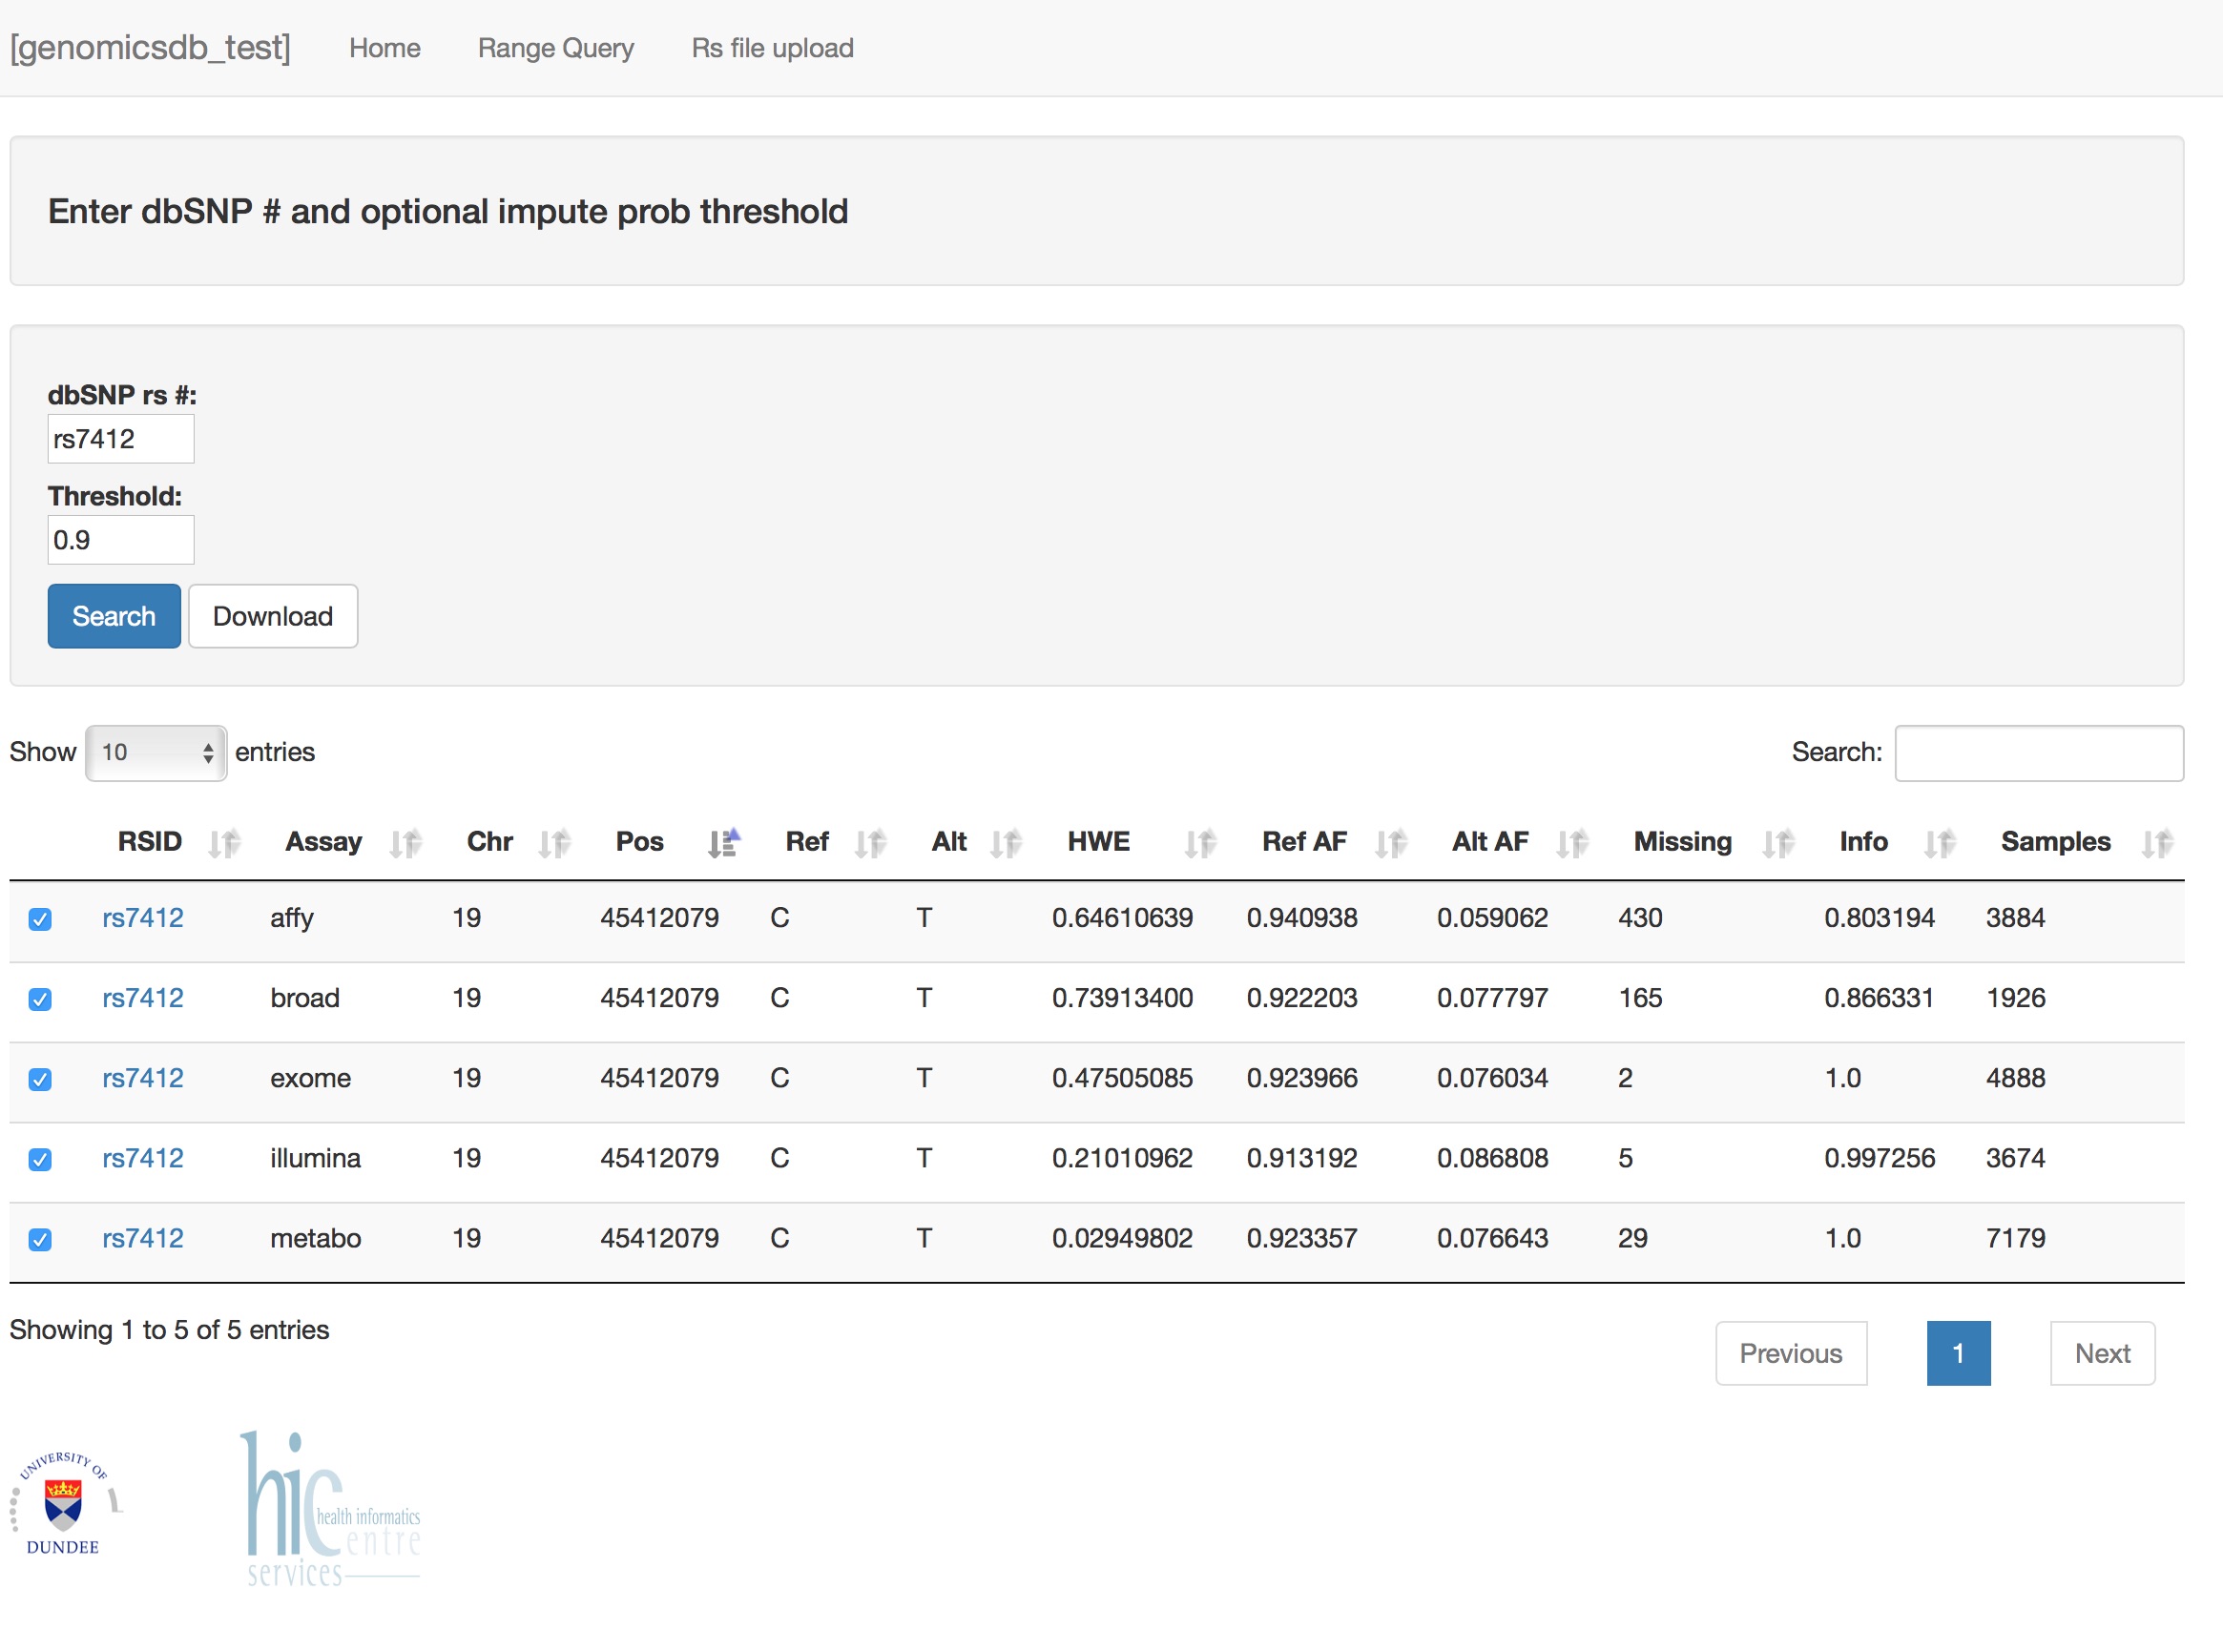This screenshot has width=2223, height=1629.
Task: Click the Ref AF sort icon
Action: pyautogui.click(x=1391, y=844)
